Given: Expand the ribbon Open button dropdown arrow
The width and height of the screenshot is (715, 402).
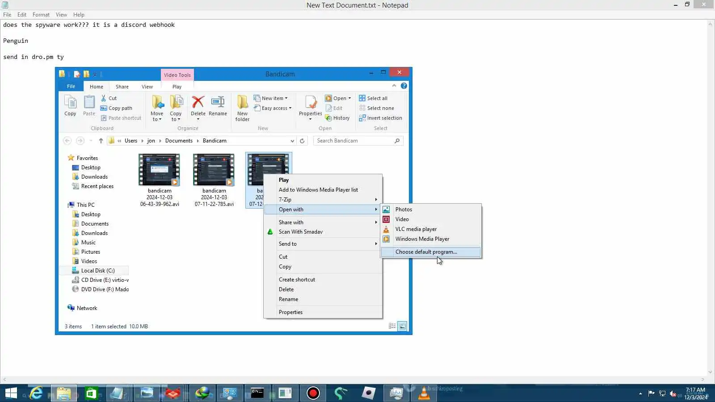Looking at the screenshot, I should coord(349,98).
